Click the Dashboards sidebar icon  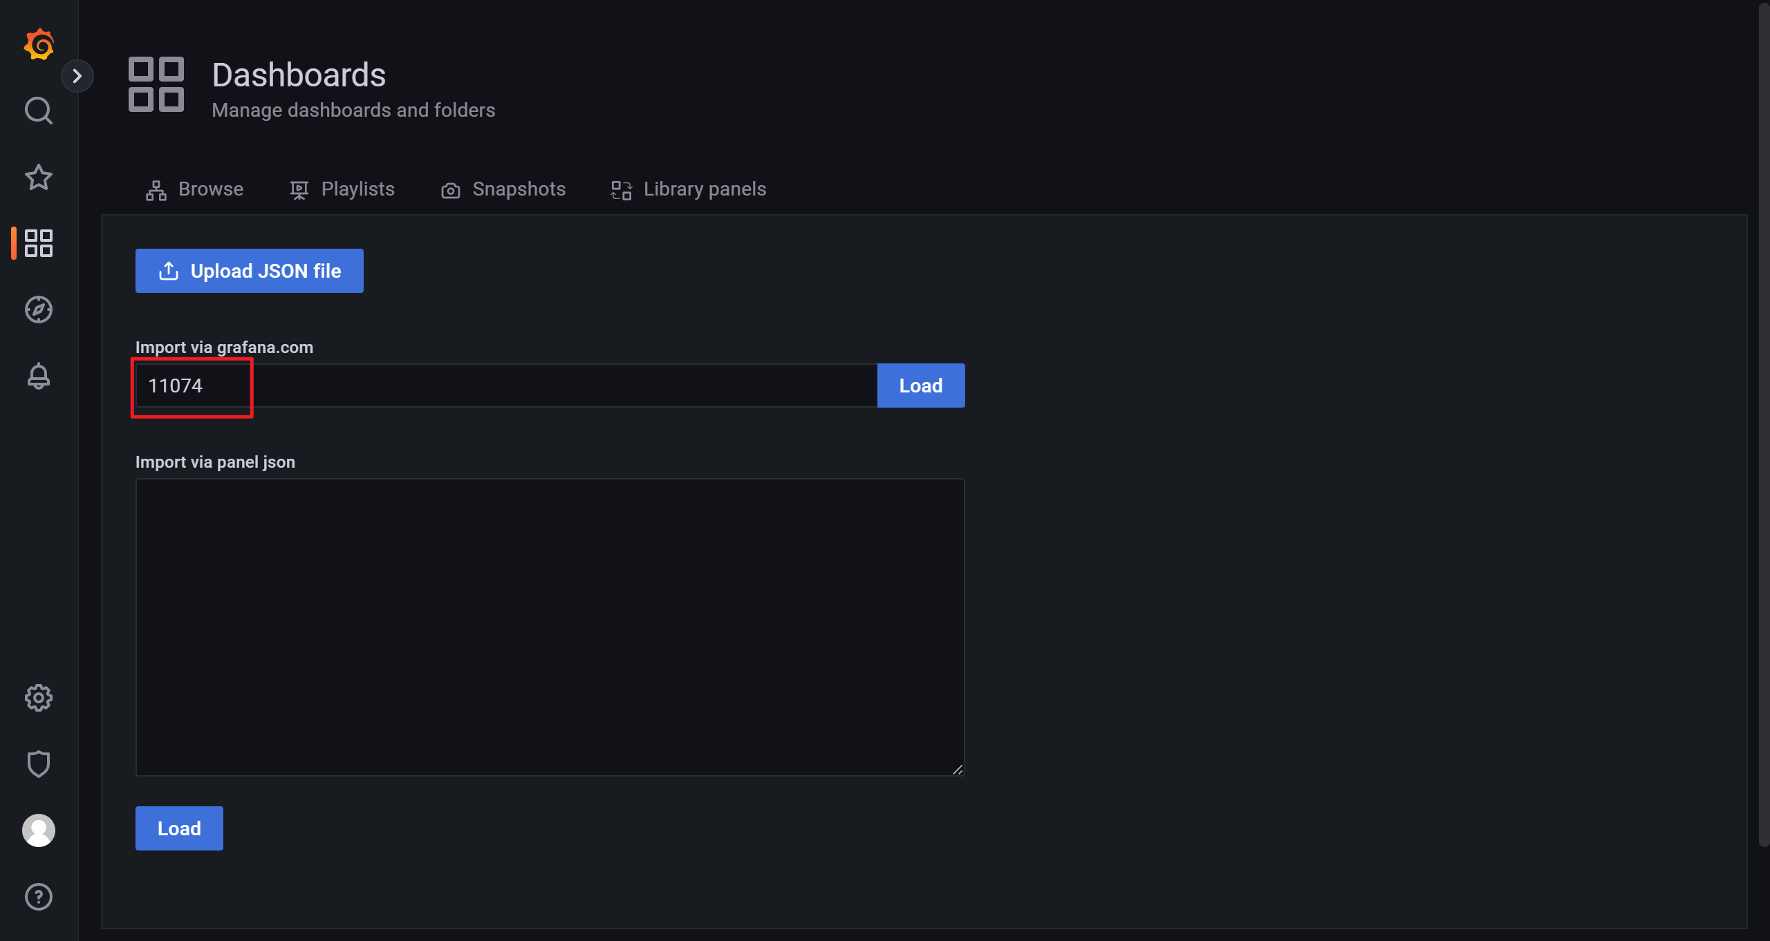click(x=39, y=243)
